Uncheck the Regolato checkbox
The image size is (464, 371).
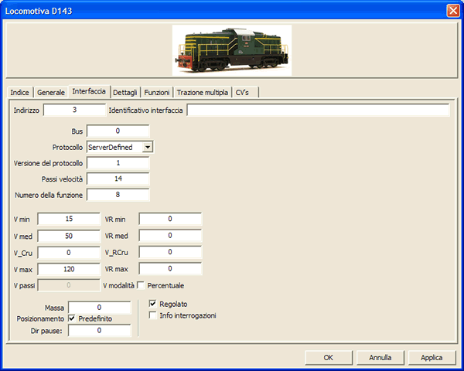coord(152,304)
